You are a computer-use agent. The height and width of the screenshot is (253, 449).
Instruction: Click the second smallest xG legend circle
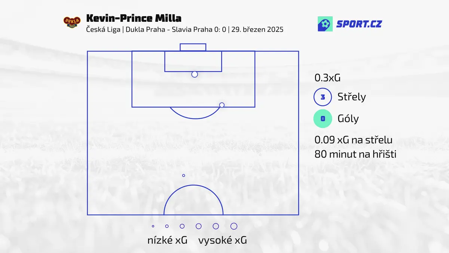pyautogui.click(x=167, y=226)
